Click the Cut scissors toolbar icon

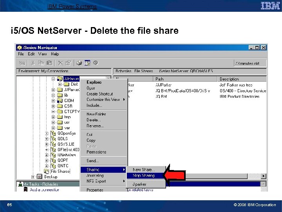click(x=33, y=63)
